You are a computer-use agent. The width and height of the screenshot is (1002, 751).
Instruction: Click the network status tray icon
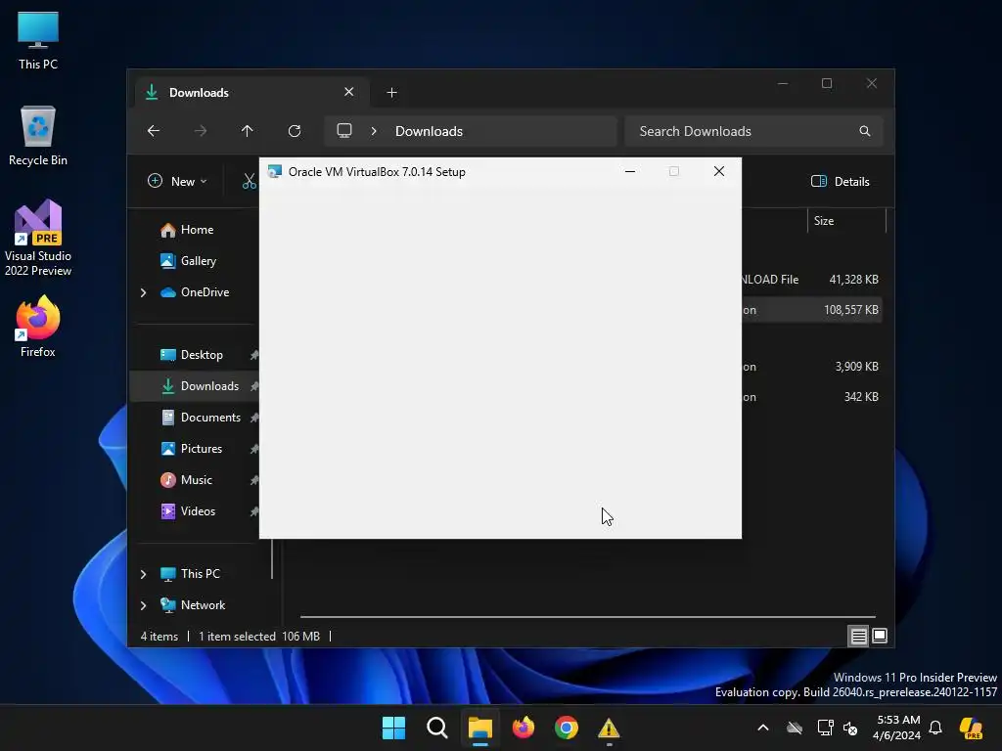click(x=825, y=728)
